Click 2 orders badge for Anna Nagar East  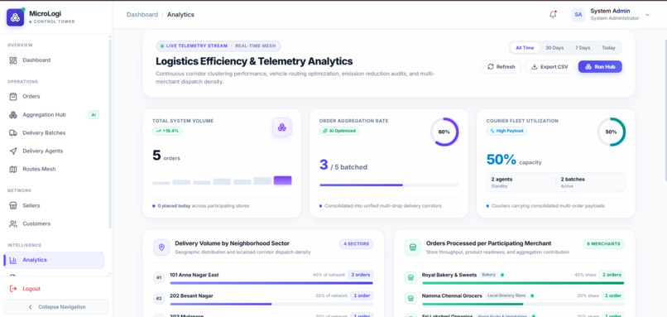361,275
